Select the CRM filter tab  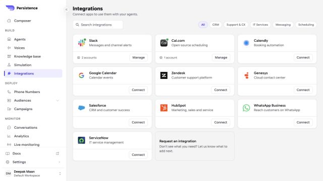coord(216,25)
